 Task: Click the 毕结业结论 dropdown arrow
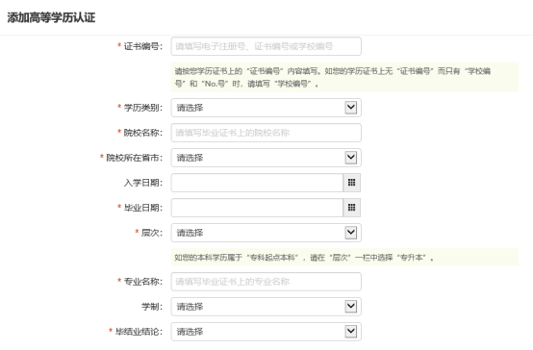[x=351, y=332]
